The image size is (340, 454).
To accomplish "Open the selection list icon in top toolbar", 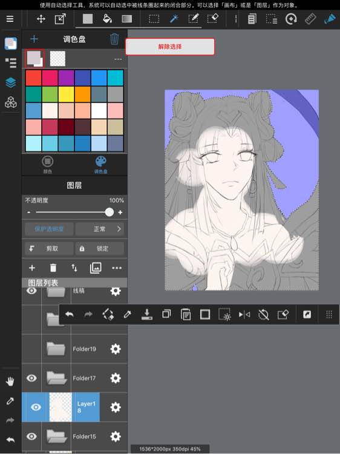I will pos(272,19).
